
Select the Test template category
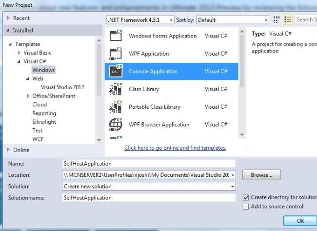[x=38, y=131]
